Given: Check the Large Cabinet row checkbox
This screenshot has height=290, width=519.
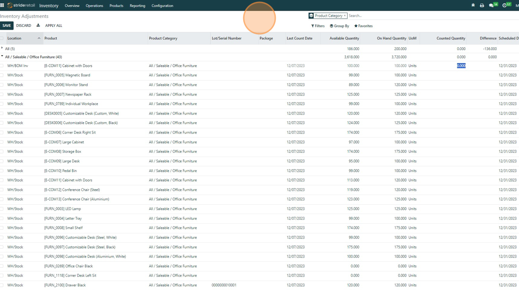Looking at the screenshot, I should [x=2, y=142].
